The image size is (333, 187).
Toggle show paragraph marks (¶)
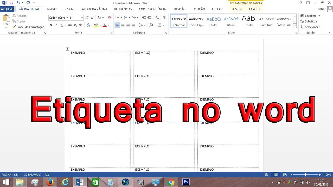pos(164,18)
